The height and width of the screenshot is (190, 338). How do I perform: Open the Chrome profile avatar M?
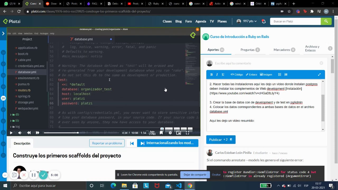pos(326,11)
